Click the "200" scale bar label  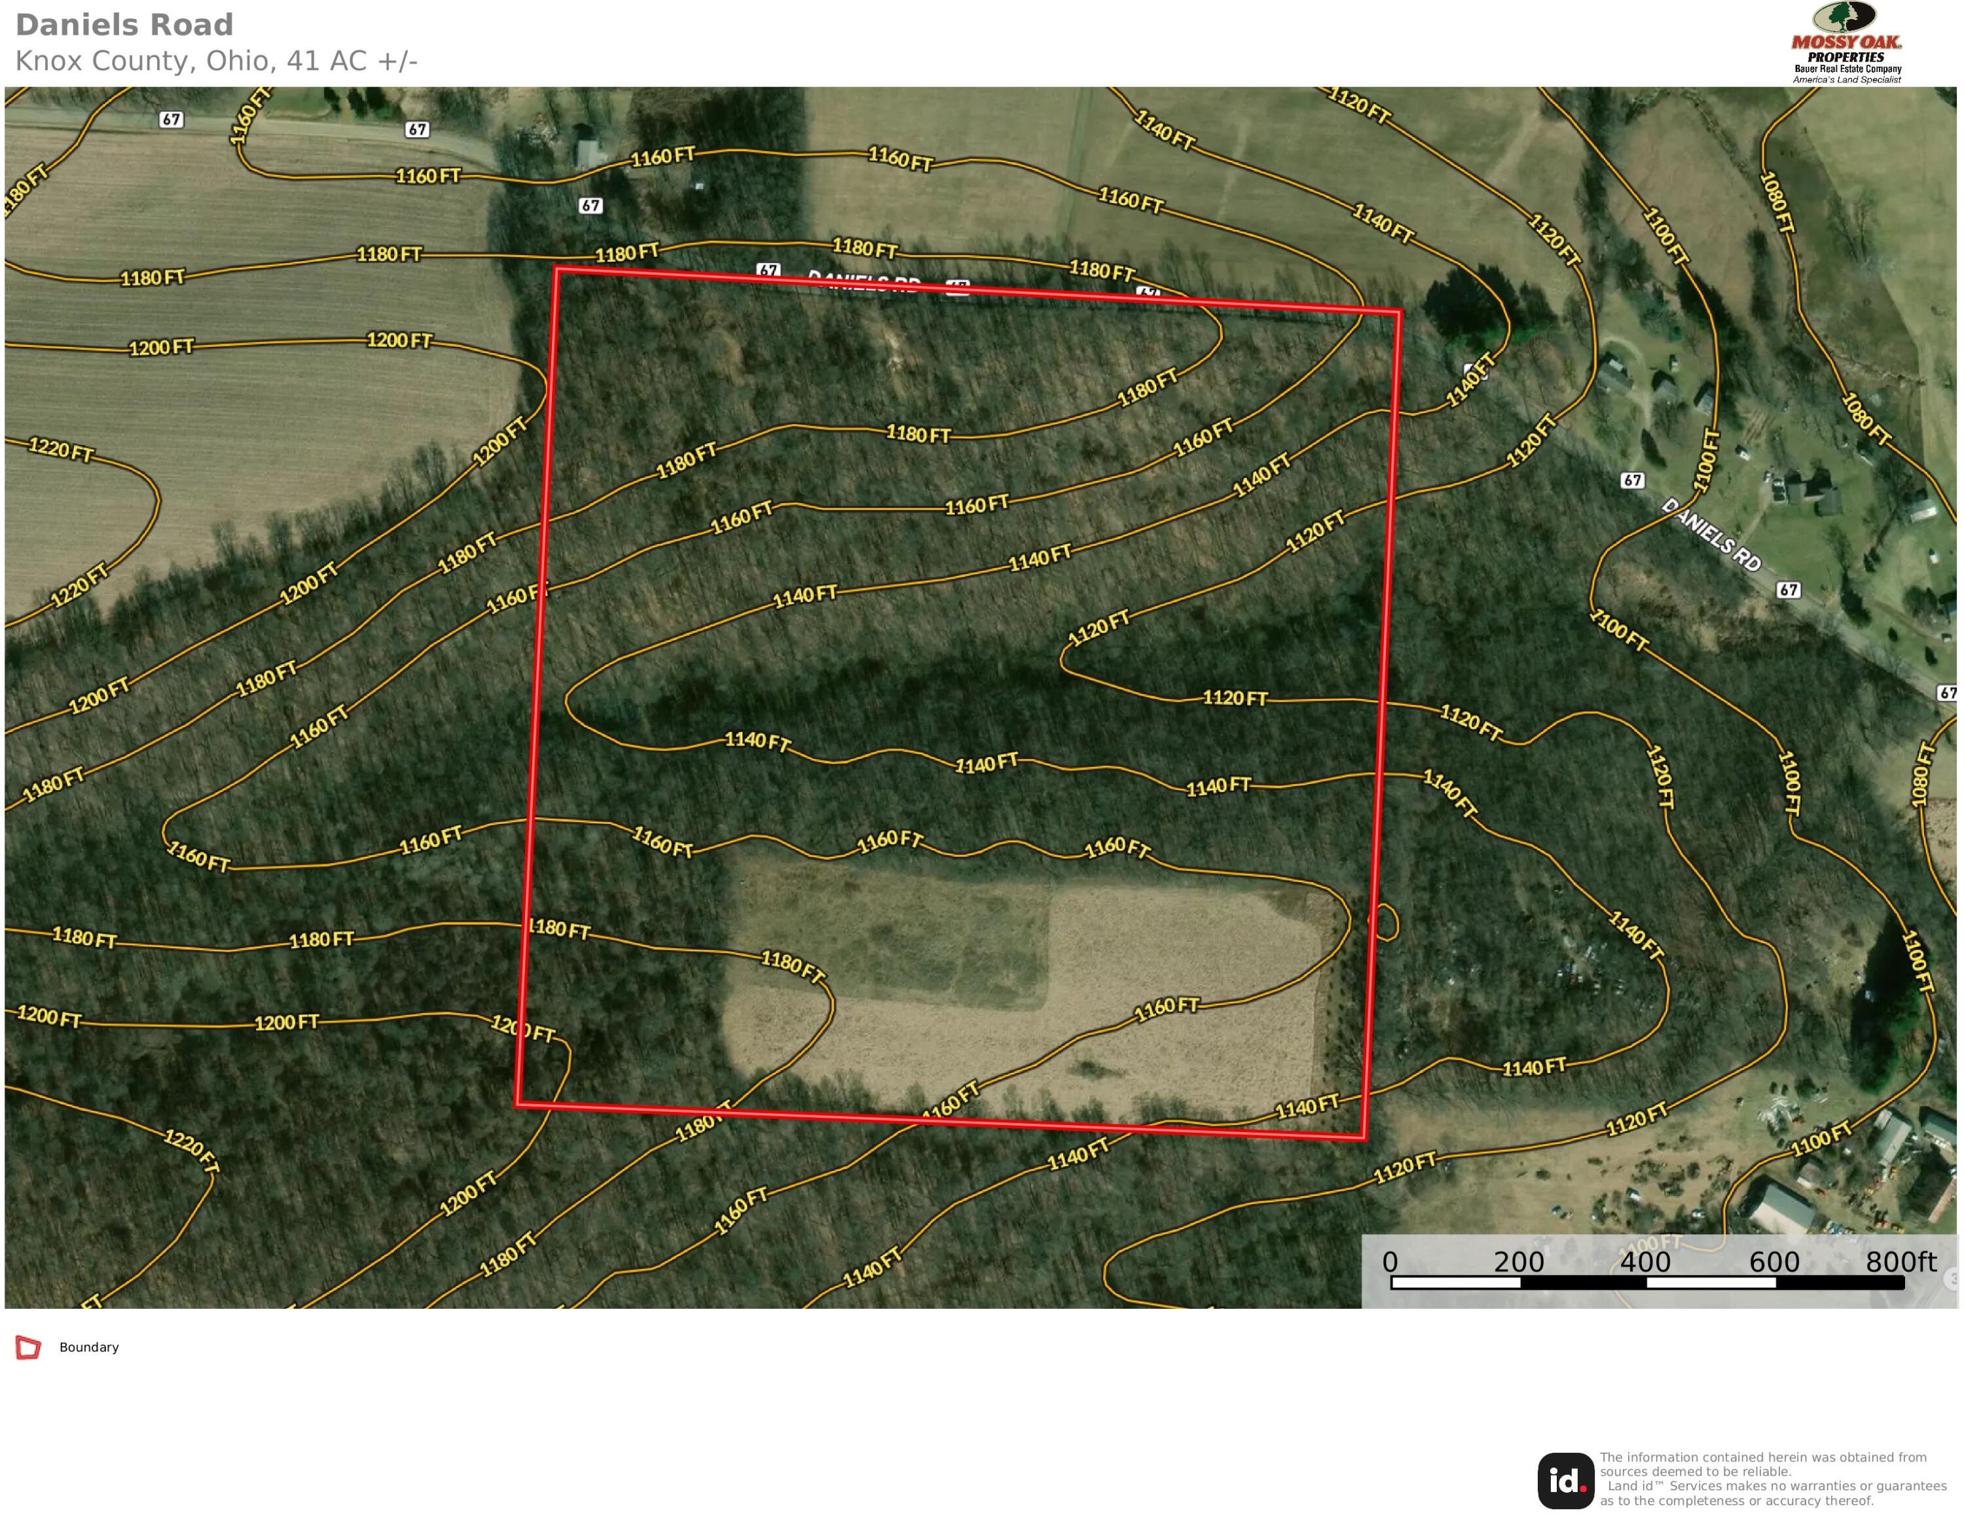[1519, 1262]
